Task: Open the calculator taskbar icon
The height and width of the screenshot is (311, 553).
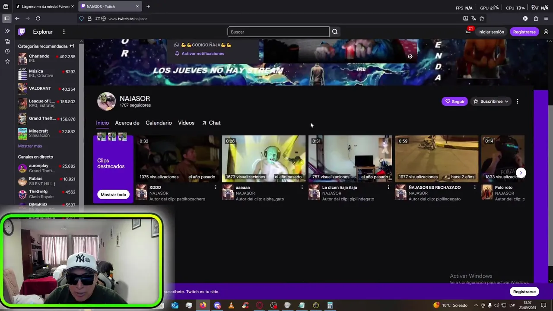Action: (330, 305)
